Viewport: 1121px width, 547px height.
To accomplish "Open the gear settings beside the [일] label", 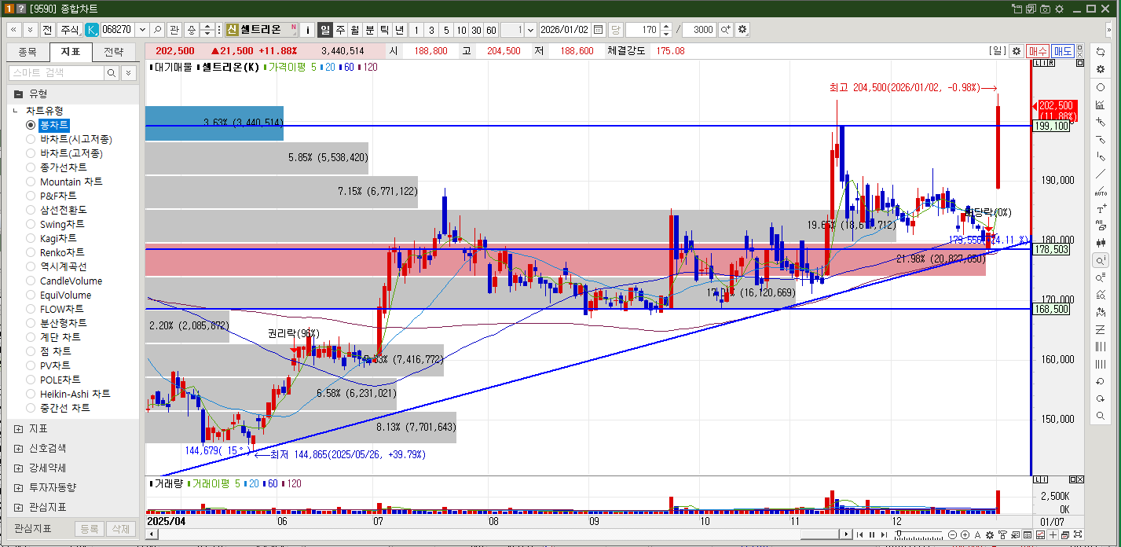I will tap(1016, 51).
